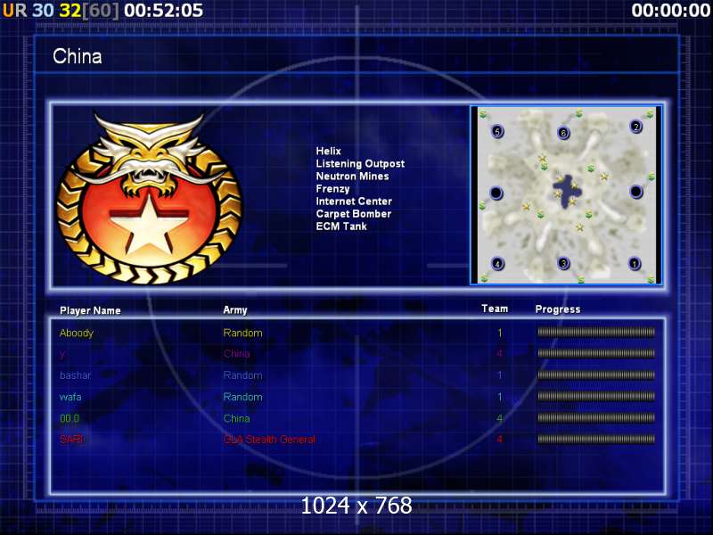713x535 pixels.
Task: Click the "China" faction title heading
Action: [78, 56]
